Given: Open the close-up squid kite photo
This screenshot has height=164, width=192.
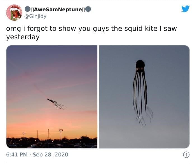Looking at the screenshot, I should pos(144,97).
